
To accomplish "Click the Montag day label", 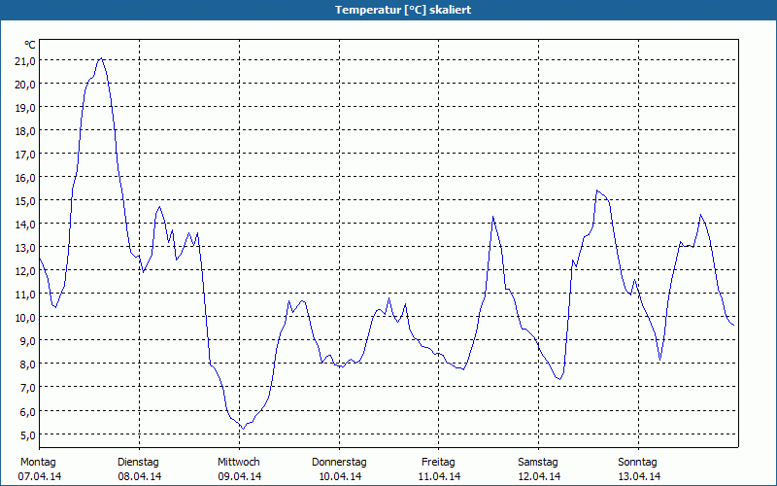I will [38, 463].
